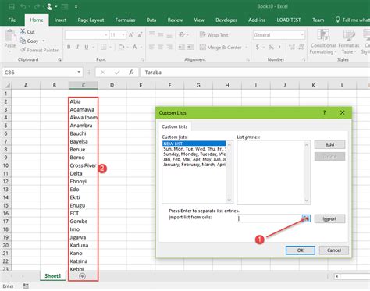Click the Insert Function fx icon

click(x=131, y=73)
